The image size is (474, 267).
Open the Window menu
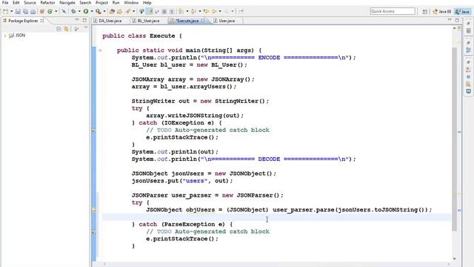pos(131,3)
